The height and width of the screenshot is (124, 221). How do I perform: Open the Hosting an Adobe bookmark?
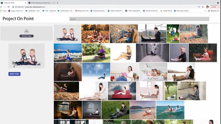182,11
